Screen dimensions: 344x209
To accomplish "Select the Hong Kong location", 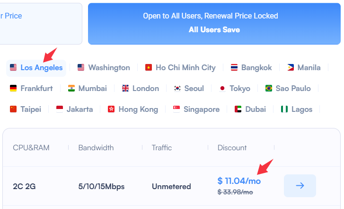I will tap(133, 109).
